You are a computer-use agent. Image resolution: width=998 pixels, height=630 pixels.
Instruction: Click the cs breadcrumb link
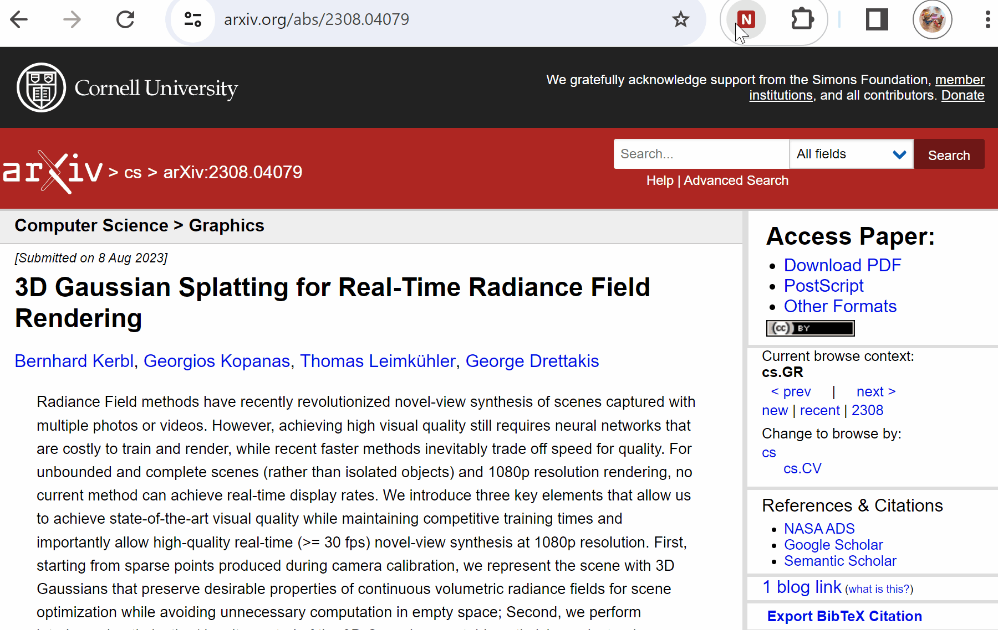click(133, 172)
